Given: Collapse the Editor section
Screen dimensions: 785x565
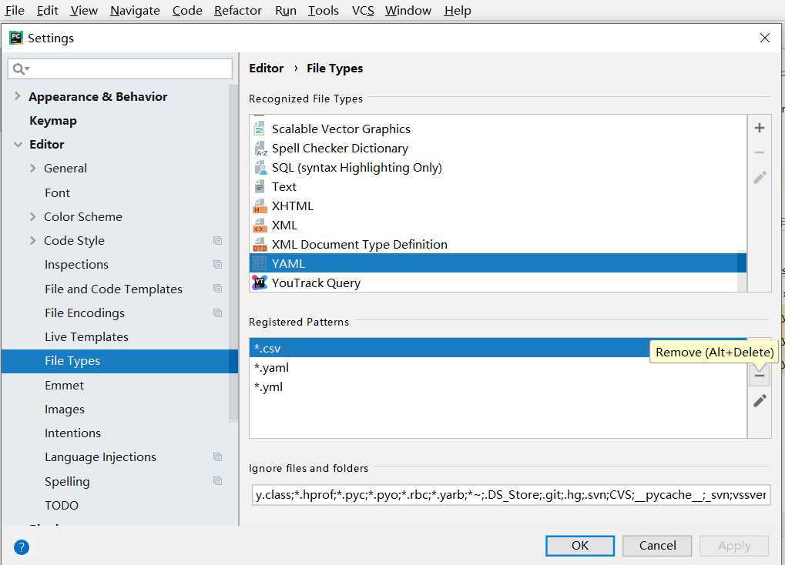Looking at the screenshot, I should pyautogui.click(x=18, y=145).
